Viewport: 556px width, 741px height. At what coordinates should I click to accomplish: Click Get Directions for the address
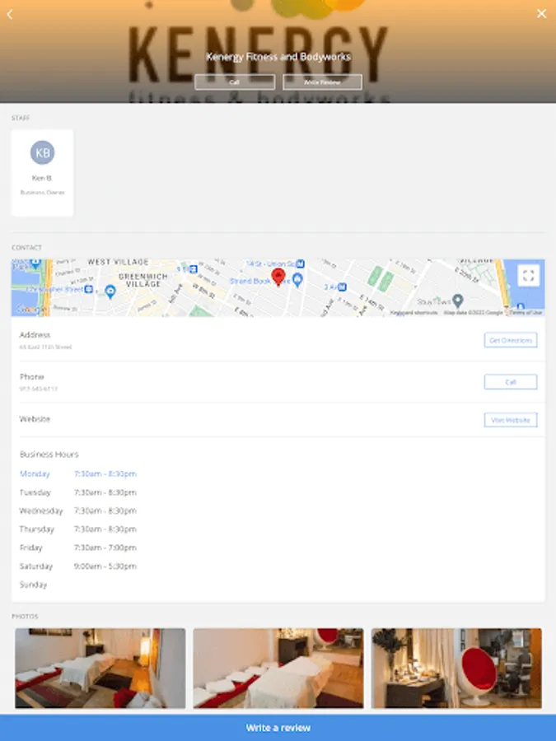point(511,340)
